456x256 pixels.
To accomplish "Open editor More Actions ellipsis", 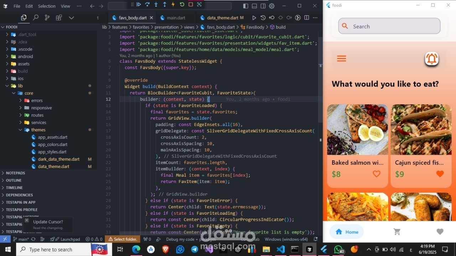I will [315, 17].
